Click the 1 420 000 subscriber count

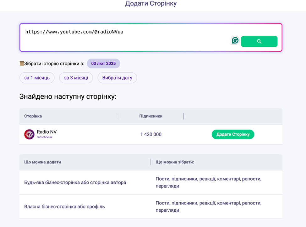tap(151, 134)
